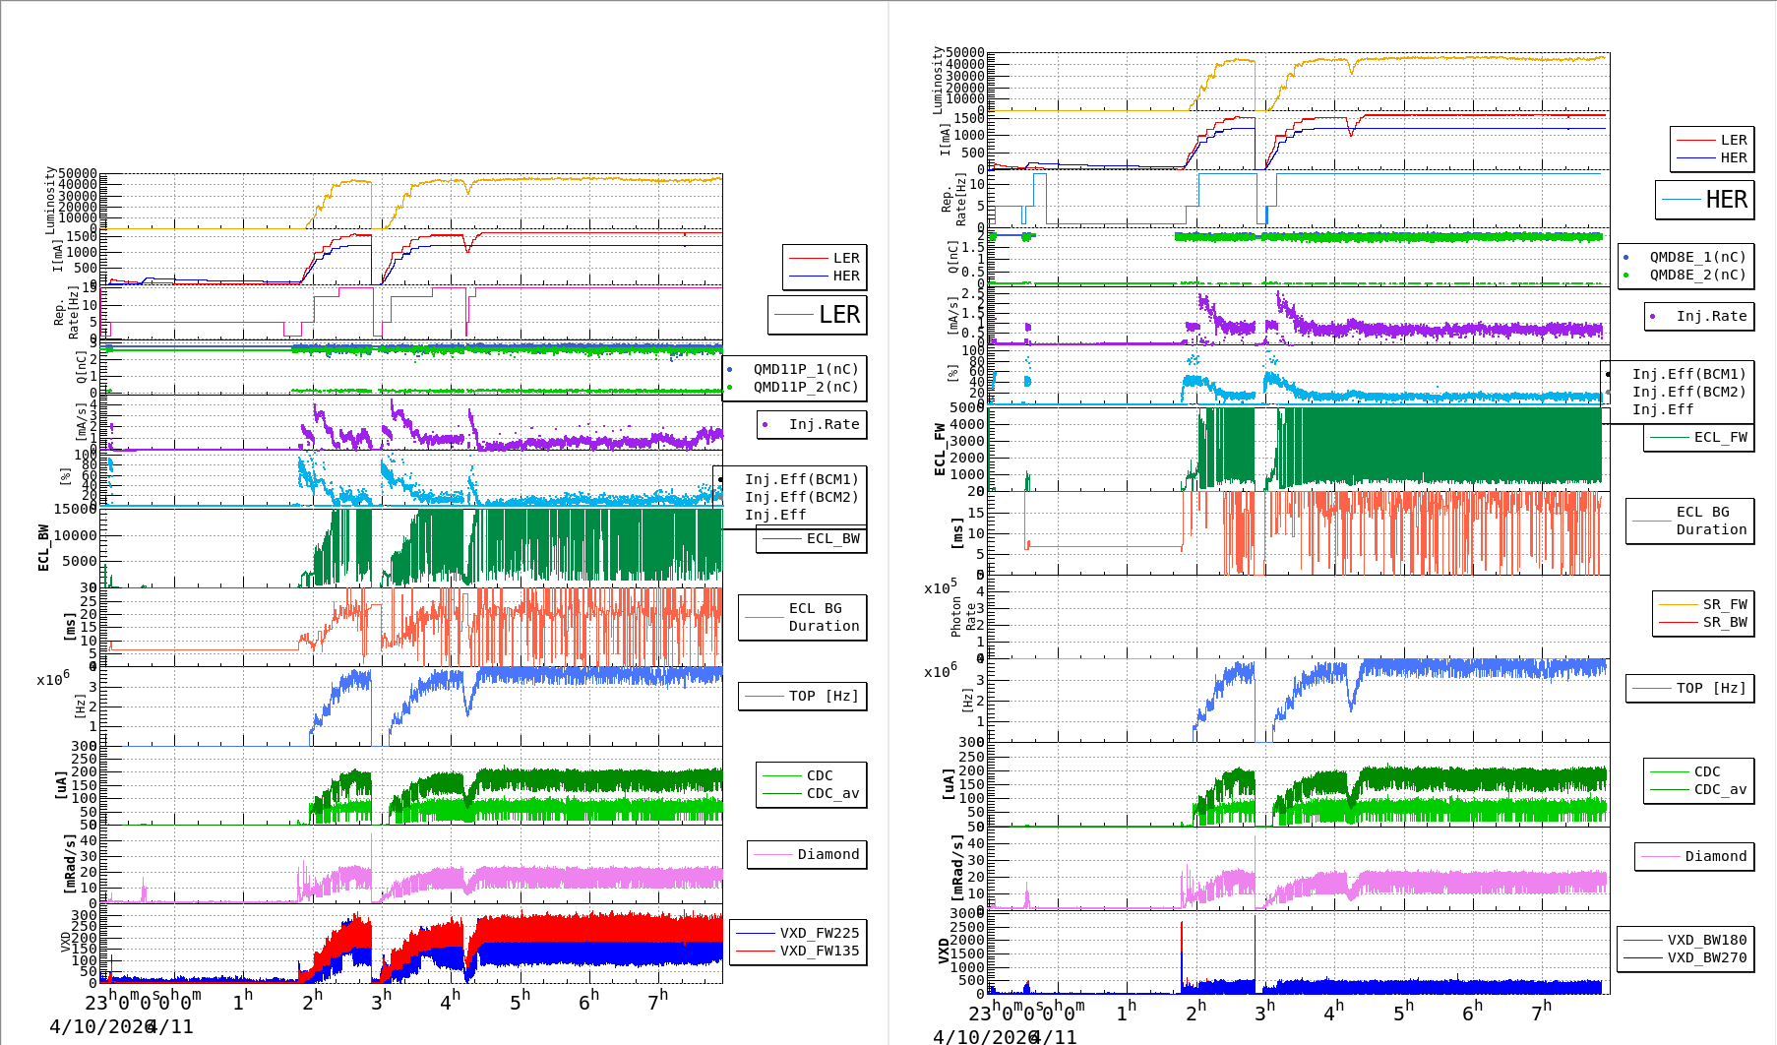
Task: Select the SR_FW legend entry
Action: (x=1724, y=604)
